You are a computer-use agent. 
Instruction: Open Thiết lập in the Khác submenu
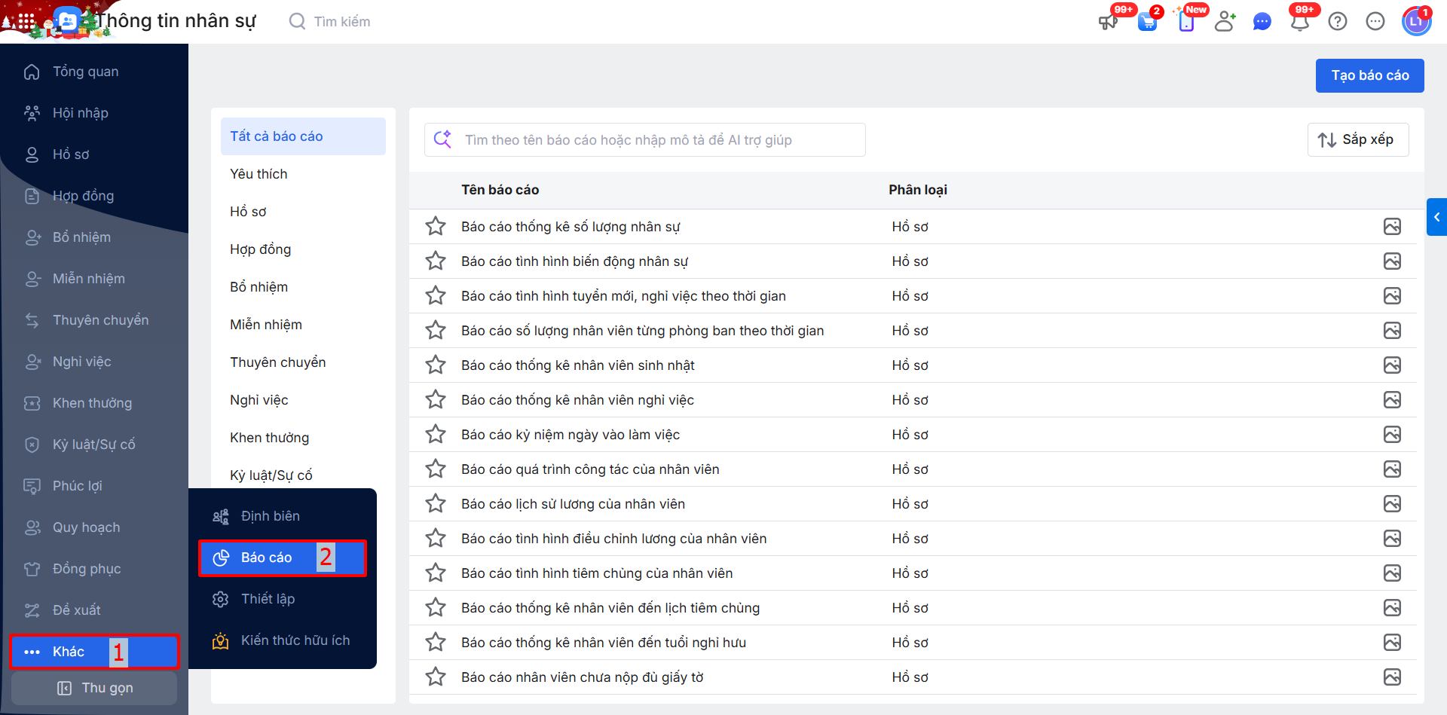268,599
